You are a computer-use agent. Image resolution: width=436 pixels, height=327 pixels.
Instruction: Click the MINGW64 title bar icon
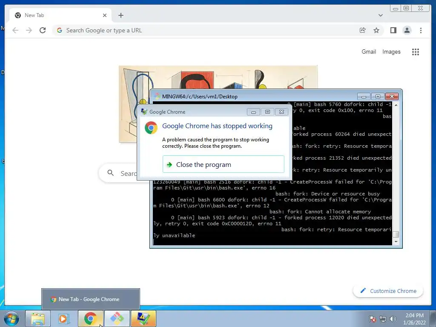click(x=157, y=97)
